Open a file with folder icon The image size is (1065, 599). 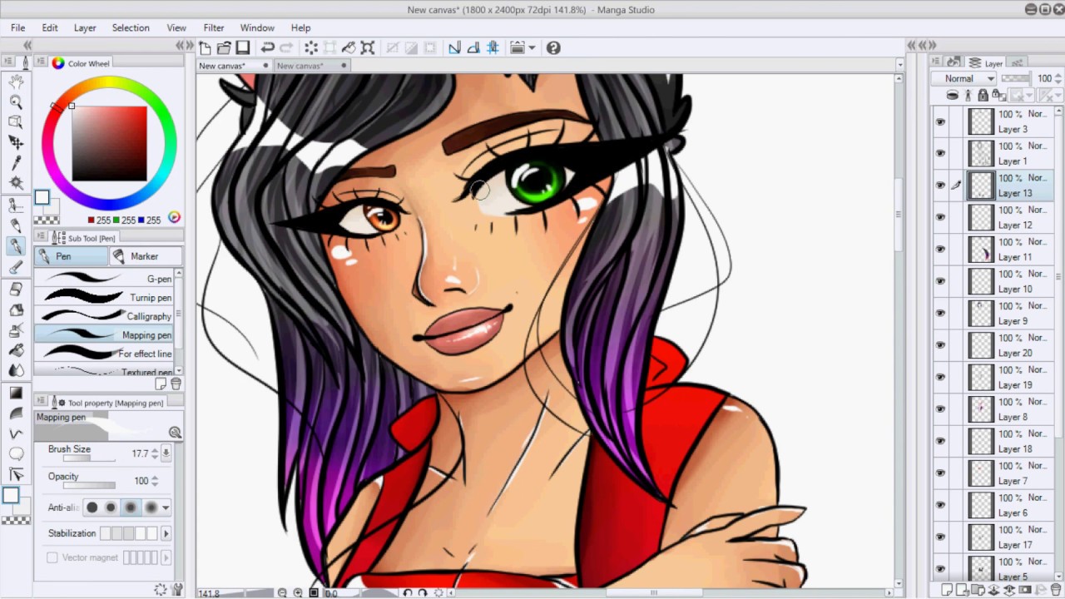coord(224,47)
